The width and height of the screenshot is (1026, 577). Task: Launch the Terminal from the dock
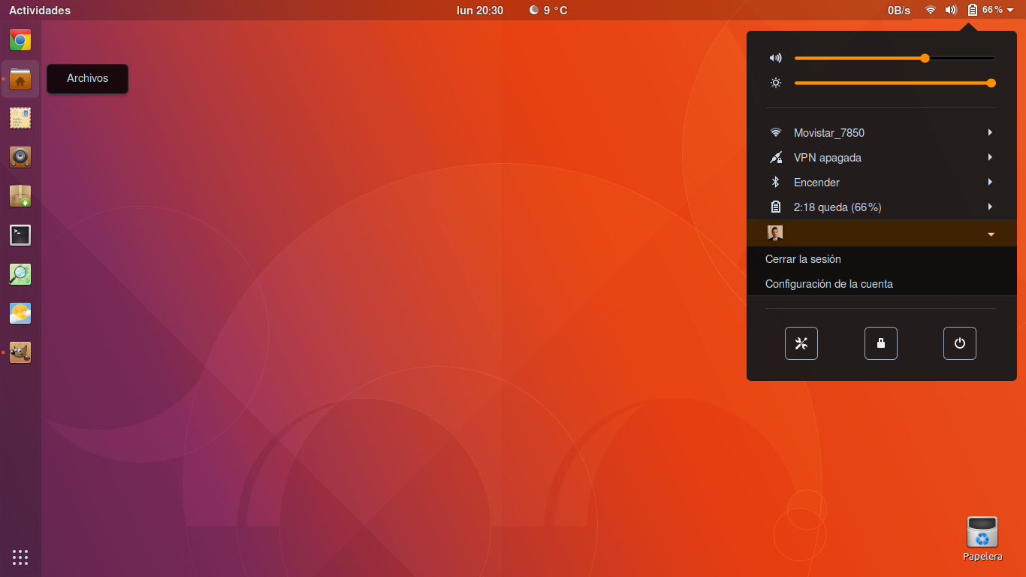click(x=20, y=235)
